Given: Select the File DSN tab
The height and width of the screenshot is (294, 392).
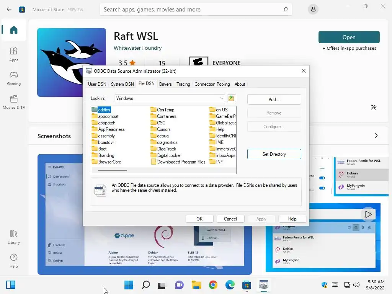Looking at the screenshot, I should click(x=147, y=83).
